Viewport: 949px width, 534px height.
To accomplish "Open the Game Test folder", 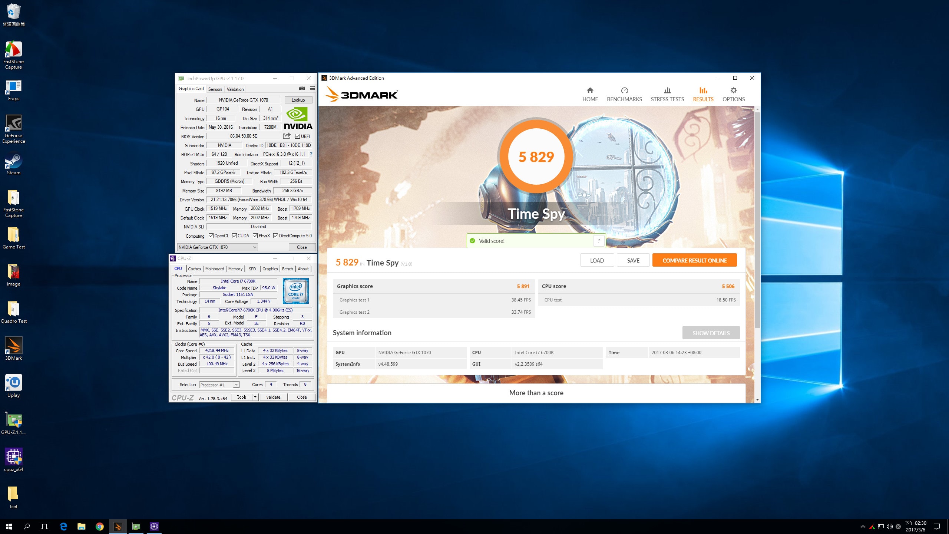I will click(x=13, y=238).
